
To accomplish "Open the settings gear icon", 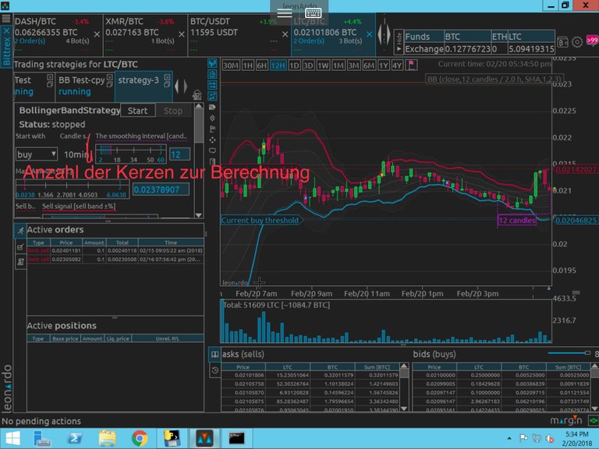I will (x=577, y=41).
